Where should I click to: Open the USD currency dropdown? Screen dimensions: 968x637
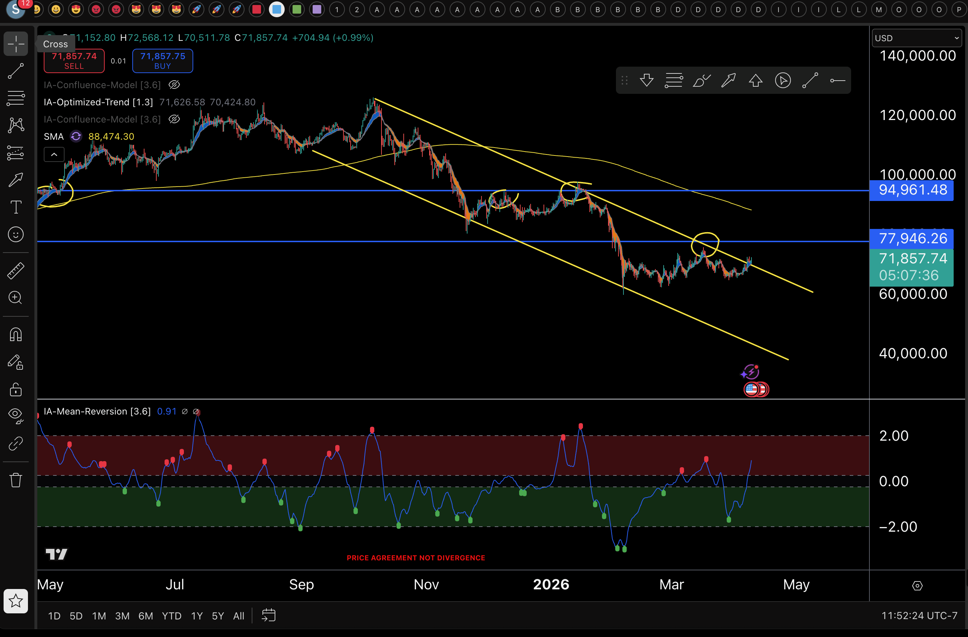pyautogui.click(x=916, y=38)
